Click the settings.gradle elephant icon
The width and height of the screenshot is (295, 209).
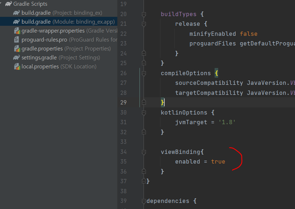(17, 58)
